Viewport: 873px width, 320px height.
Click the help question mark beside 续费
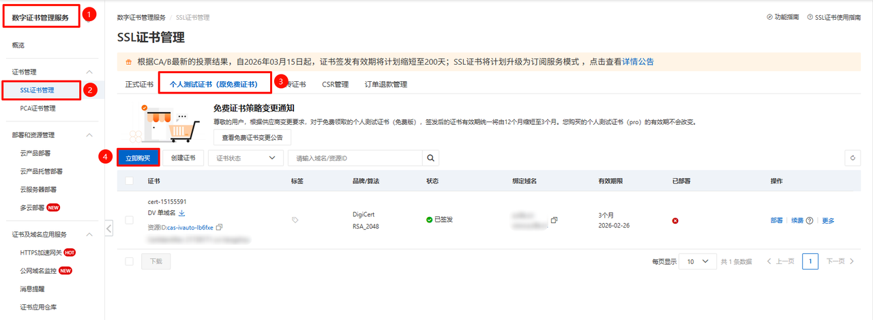click(x=810, y=220)
